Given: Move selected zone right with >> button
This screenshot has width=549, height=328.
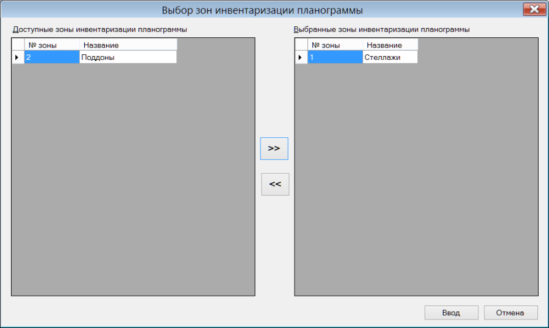Looking at the screenshot, I should tap(274, 148).
